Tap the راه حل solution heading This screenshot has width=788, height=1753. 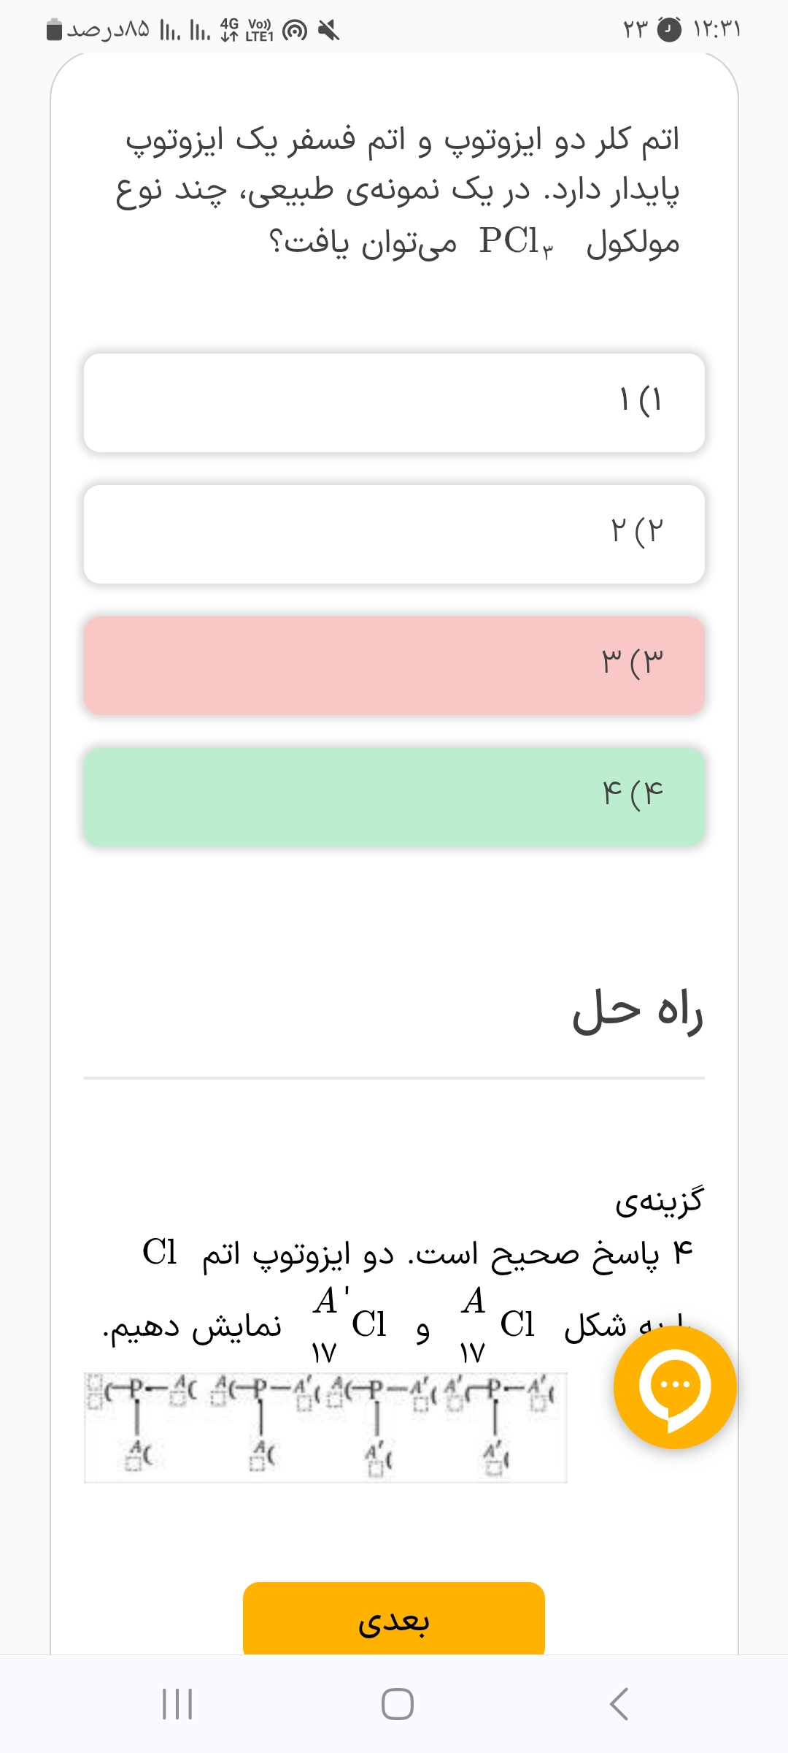coord(638,1012)
